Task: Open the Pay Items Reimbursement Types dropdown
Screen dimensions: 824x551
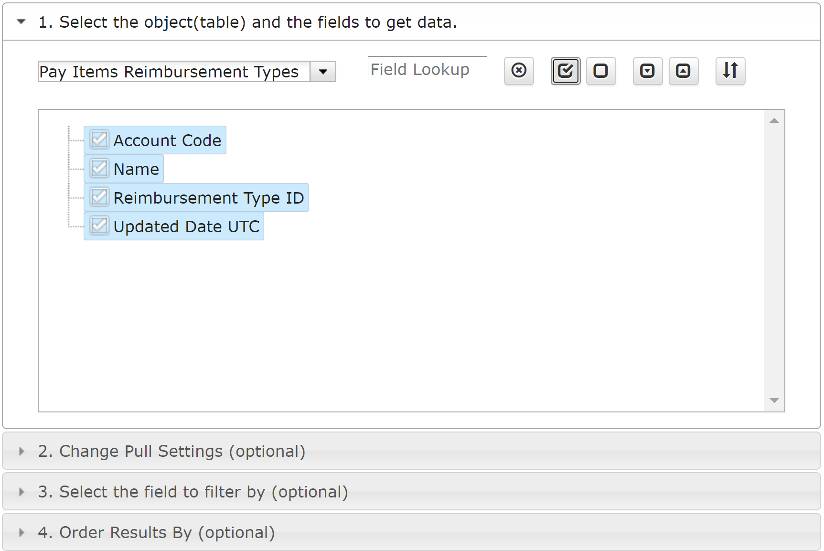Action: tap(323, 72)
